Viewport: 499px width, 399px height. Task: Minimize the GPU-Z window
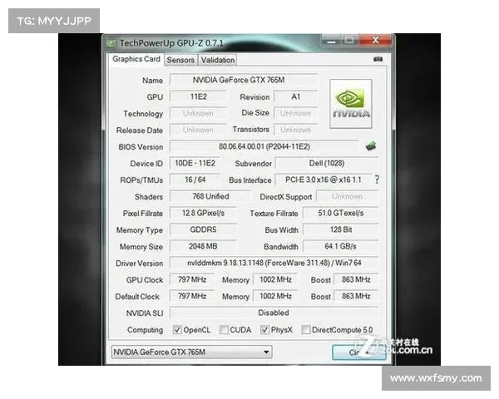pyautogui.click(x=331, y=41)
